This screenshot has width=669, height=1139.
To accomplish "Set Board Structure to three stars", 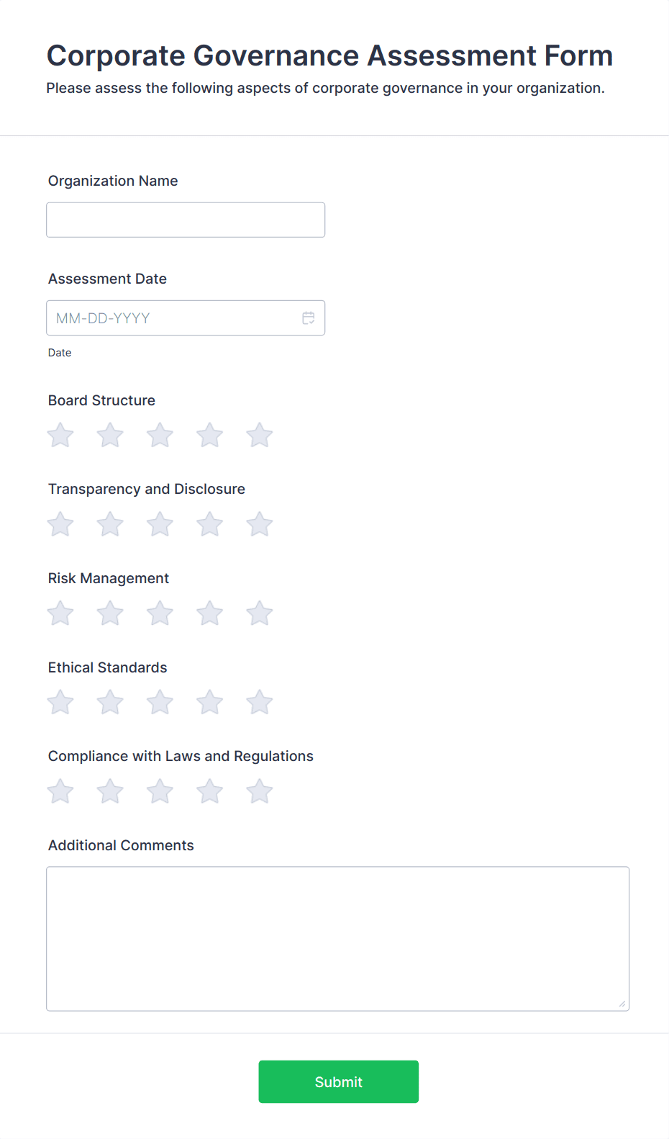I will 160,436.
